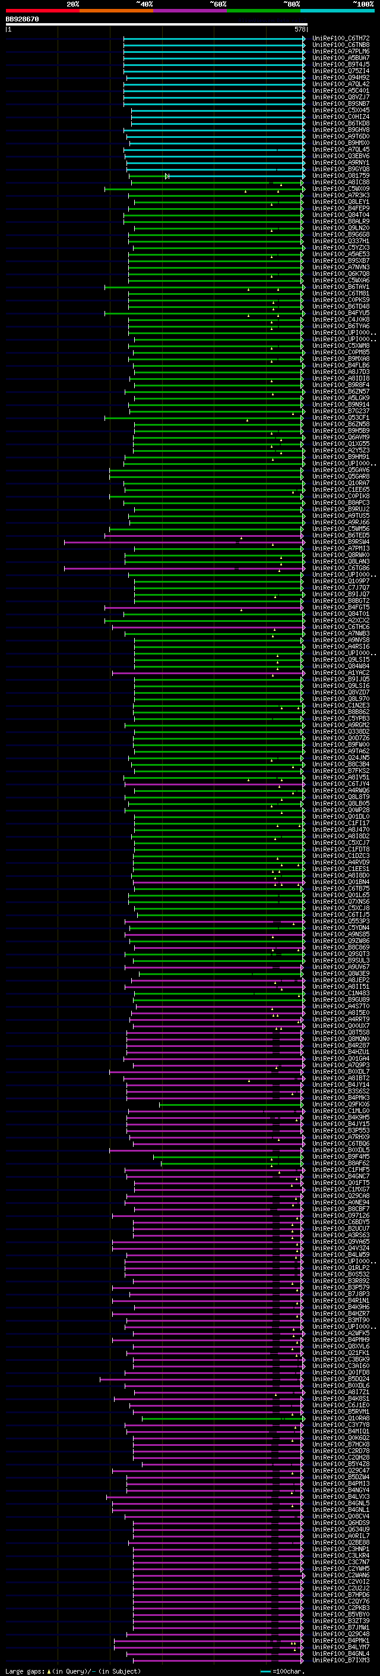Click the cyan ~100% identity legend bar
Viewport: 380px width, 1676px height.
337,11
